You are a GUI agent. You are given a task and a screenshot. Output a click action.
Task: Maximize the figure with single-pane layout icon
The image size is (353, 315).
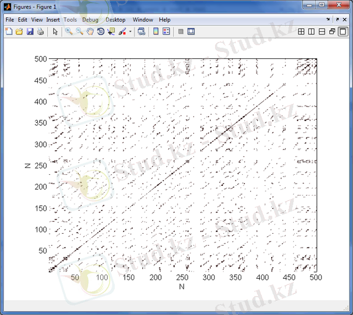(x=343, y=31)
